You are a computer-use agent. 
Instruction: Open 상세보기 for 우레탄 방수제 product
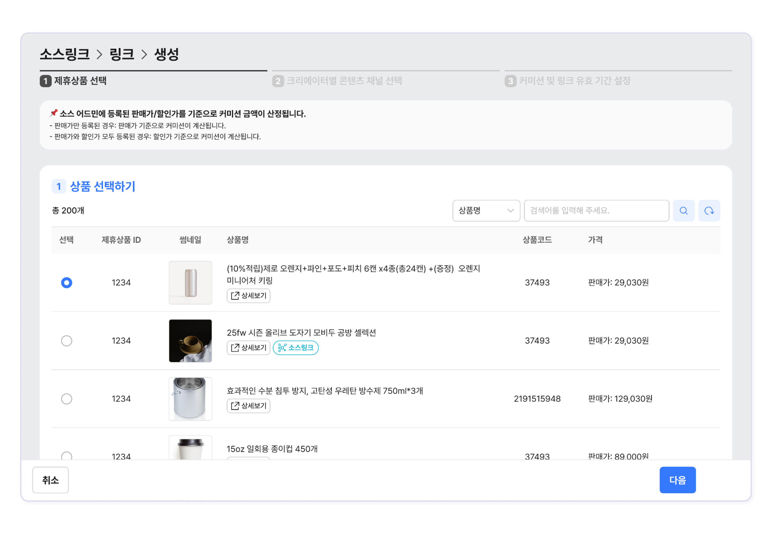click(248, 406)
